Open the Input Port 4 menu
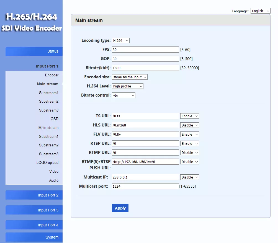 click(x=34, y=225)
